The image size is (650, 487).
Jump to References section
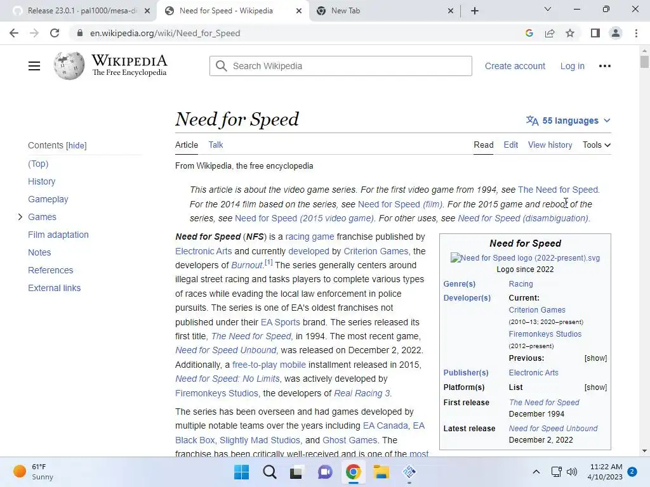pyautogui.click(x=51, y=270)
